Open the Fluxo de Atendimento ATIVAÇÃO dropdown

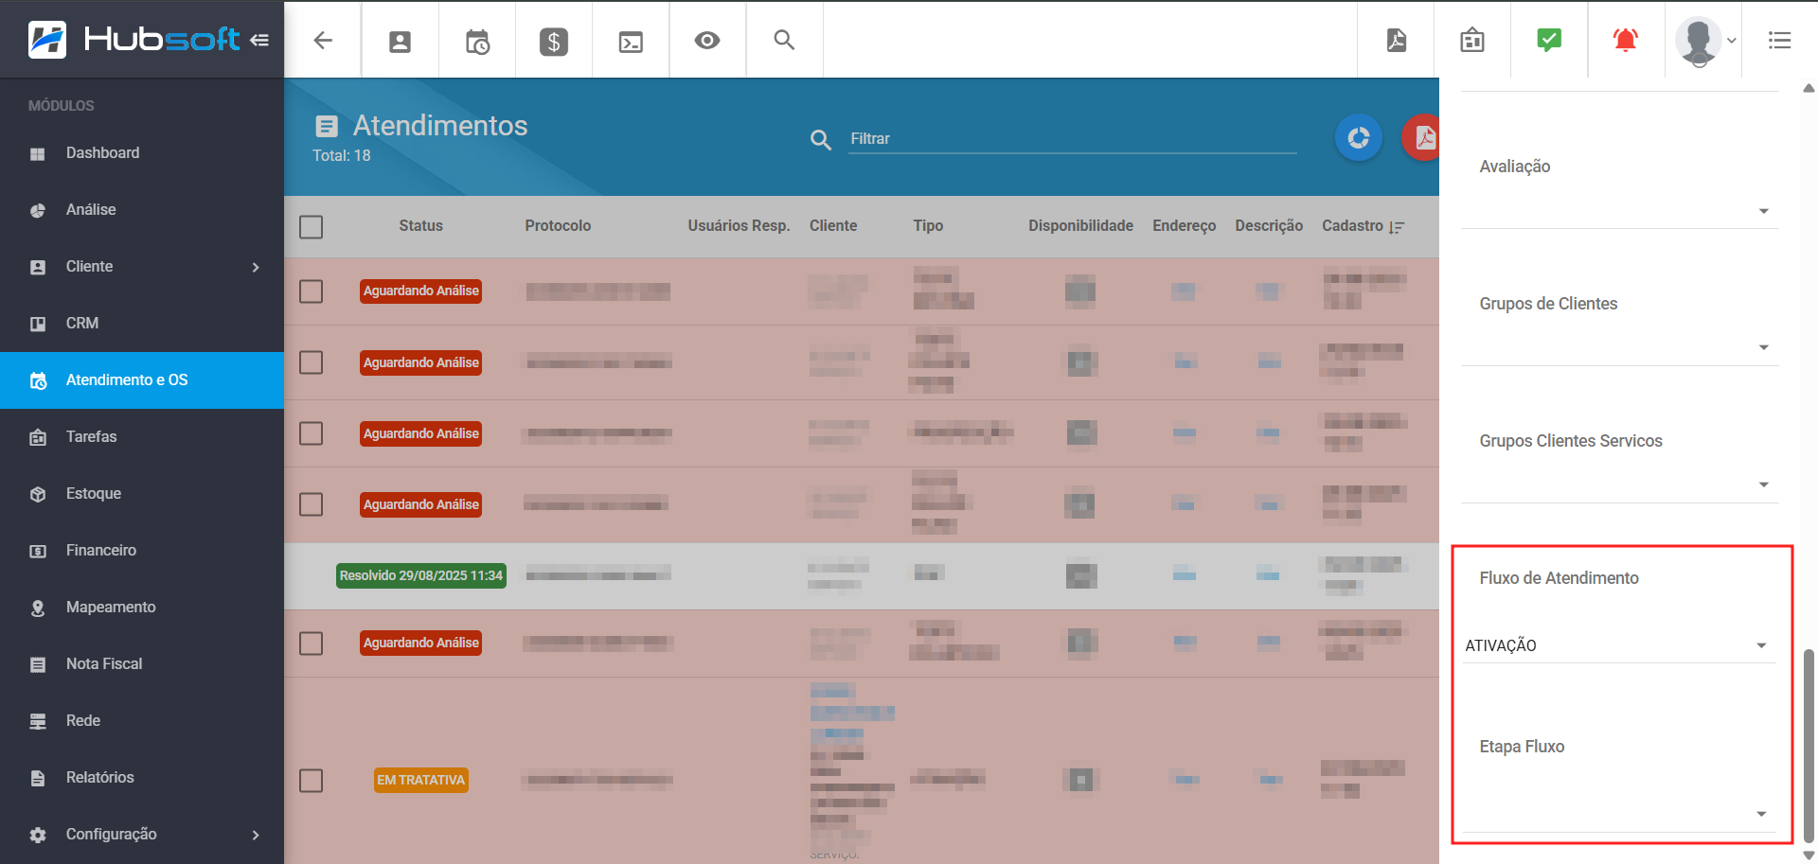click(1617, 645)
